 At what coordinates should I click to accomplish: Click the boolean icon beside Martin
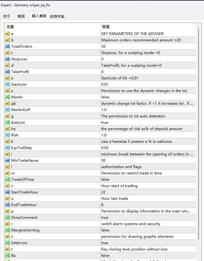point(8,97)
